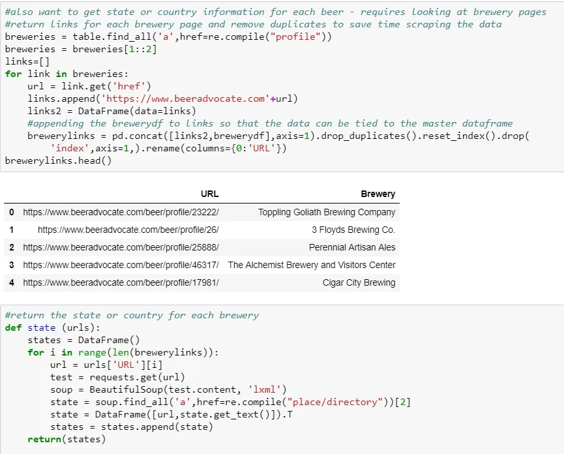Click the "url = link.get('href')" line

(89, 86)
